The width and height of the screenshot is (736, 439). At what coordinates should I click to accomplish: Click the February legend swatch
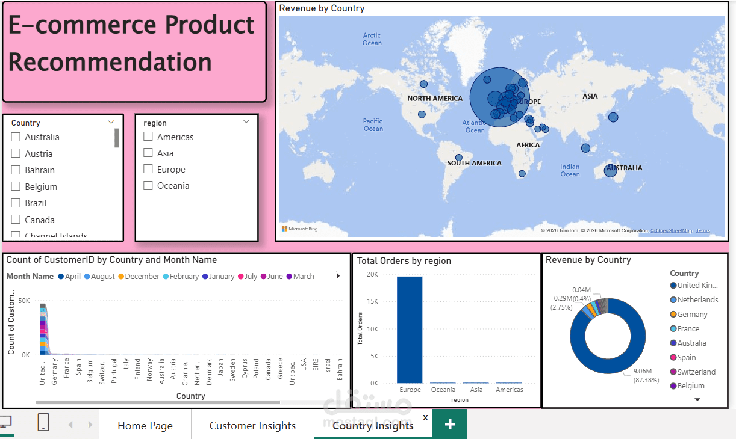coord(166,277)
